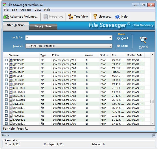Select Long scan mode radio button

click(x=118, y=46)
